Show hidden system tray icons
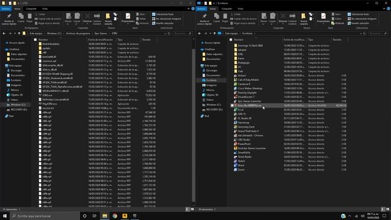The height and width of the screenshot is (220, 391). (x=349, y=216)
